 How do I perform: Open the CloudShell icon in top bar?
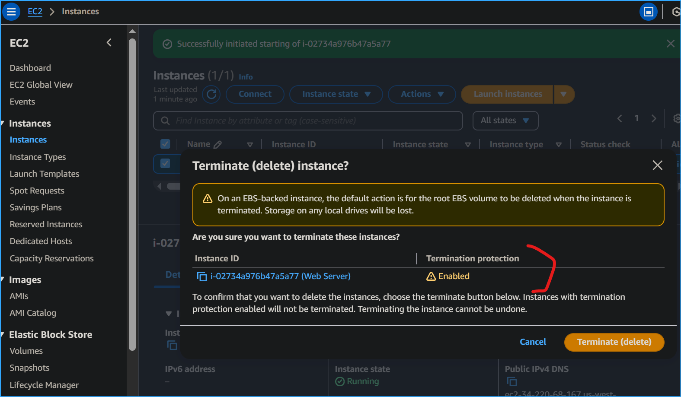pos(648,12)
